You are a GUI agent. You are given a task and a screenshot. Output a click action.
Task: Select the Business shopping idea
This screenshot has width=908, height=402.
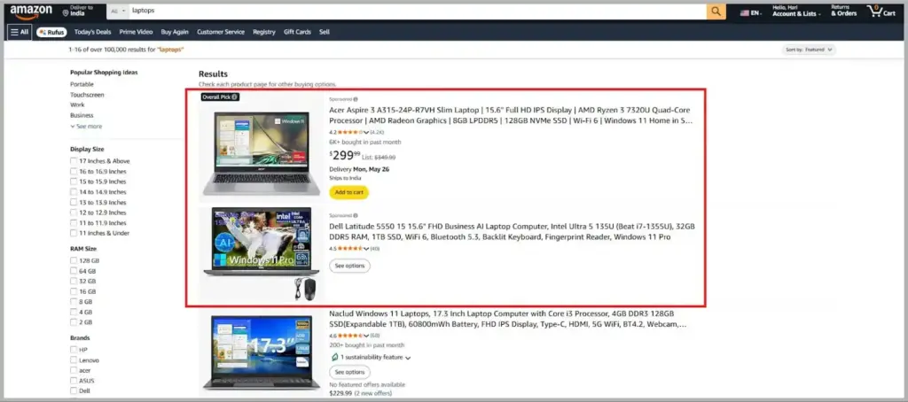coord(81,115)
